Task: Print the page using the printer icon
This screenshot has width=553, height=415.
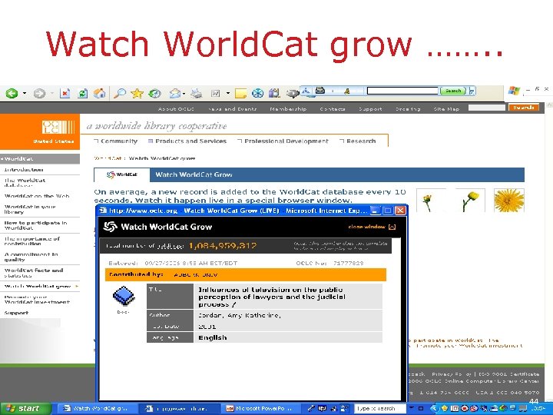Action: pyautogui.click(x=197, y=94)
